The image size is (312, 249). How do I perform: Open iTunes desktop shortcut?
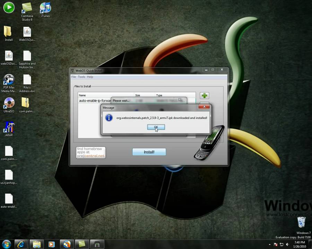point(45,10)
